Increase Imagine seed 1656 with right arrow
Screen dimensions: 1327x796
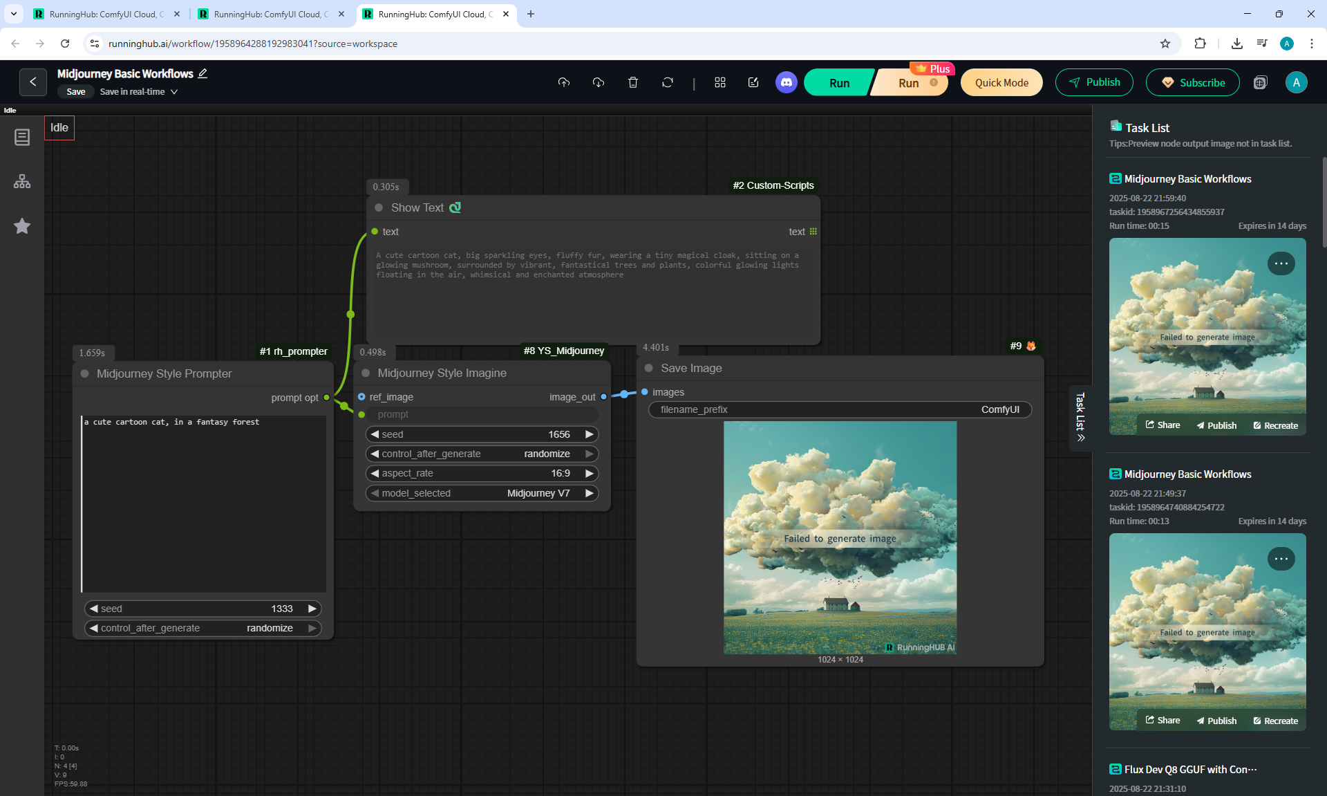coord(590,434)
